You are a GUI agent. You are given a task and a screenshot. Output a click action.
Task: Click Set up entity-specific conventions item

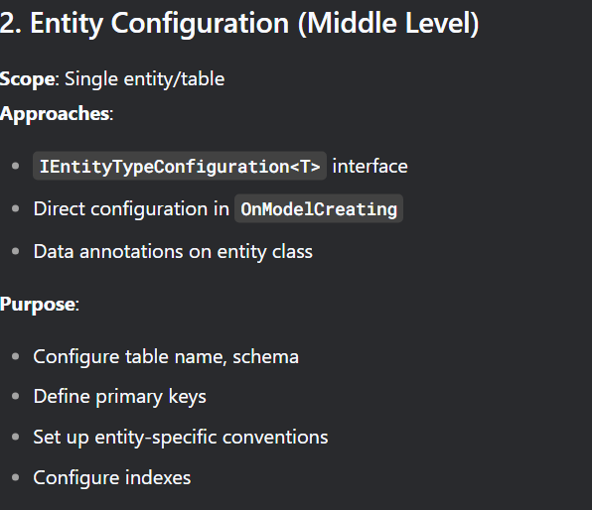[x=181, y=438]
